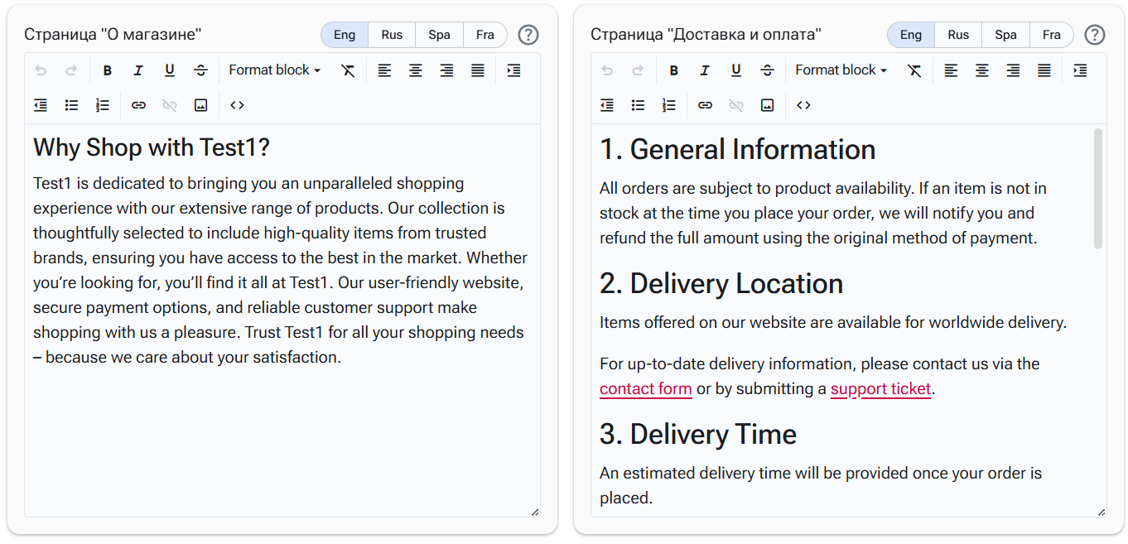Screen dimensions: 1128x544
Task: Select Fra language tab for "Доставка и оплата"
Action: [x=1051, y=35]
